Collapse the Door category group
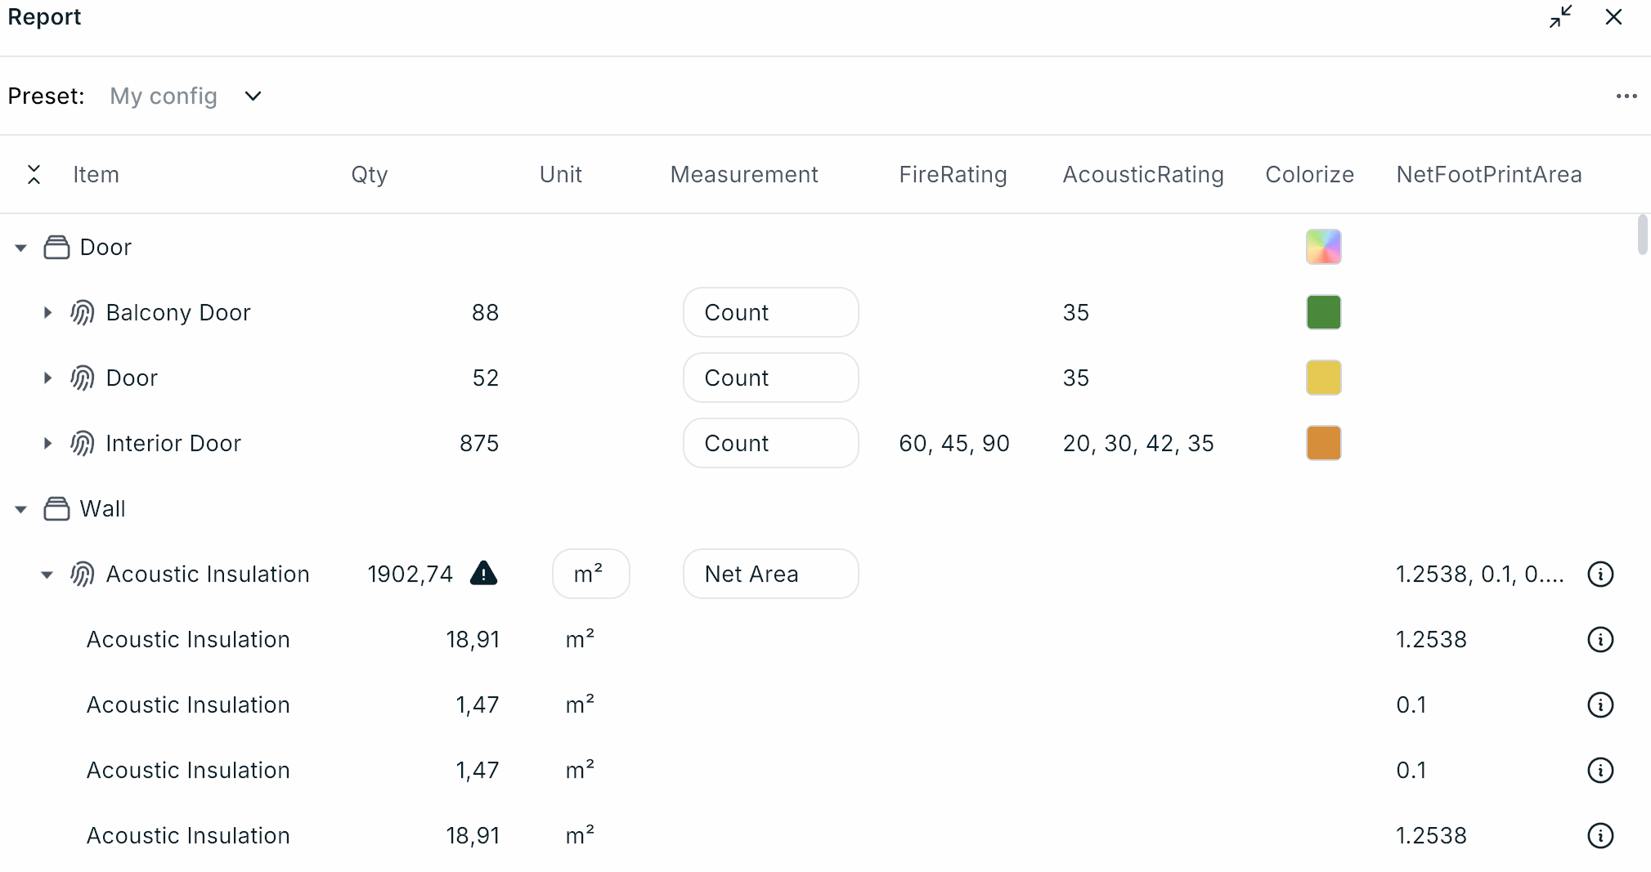This screenshot has height=872, width=1651. click(x=21, y=248)
